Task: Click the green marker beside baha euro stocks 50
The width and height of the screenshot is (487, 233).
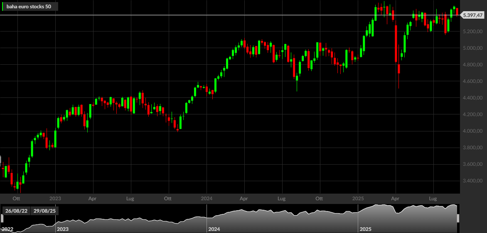Action: coord(3,6)
